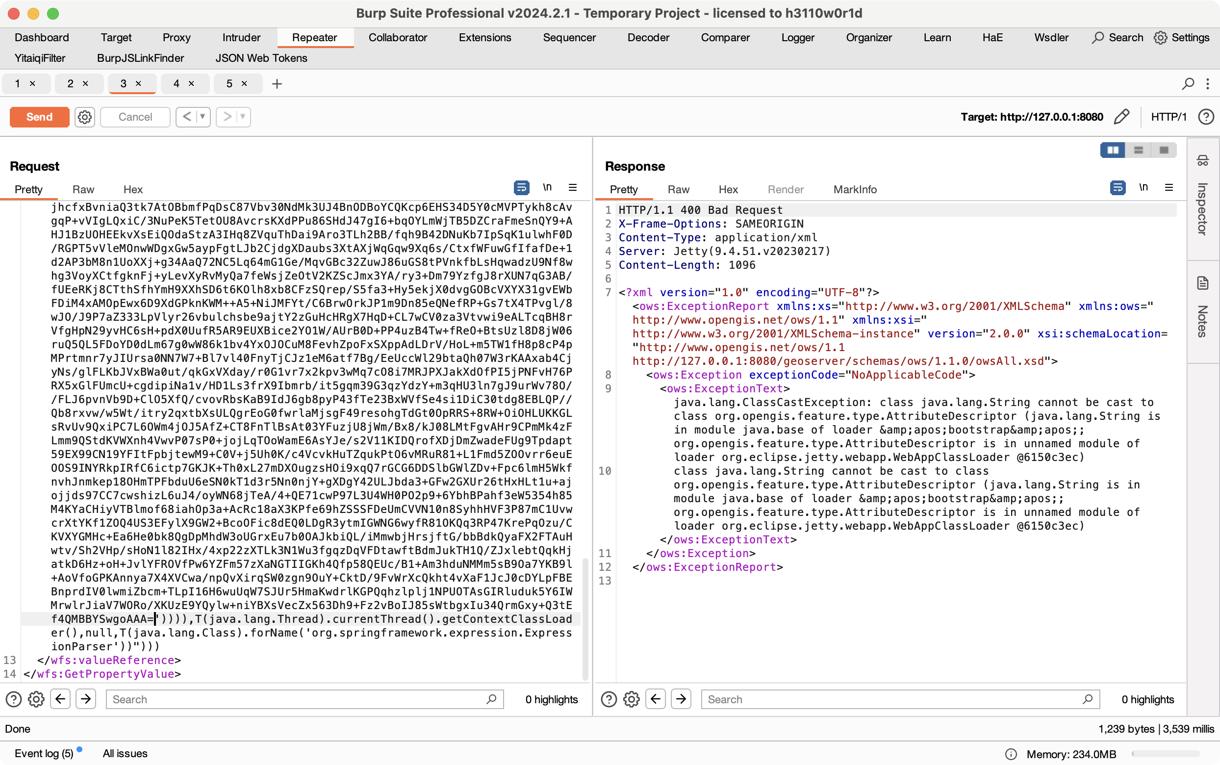Toggle show non-printable characters in Response
Image resolution: width=1220 pixels, height=765 pixels.
(1143, 188)
